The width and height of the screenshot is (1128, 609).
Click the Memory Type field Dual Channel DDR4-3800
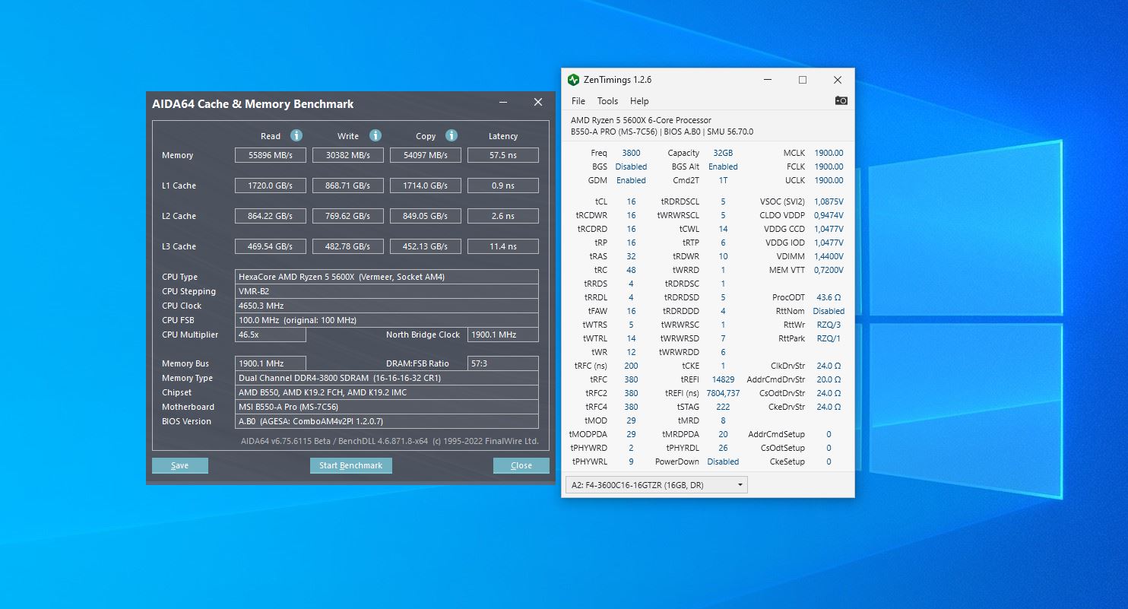pyautogui.click(x=387, y=378)
